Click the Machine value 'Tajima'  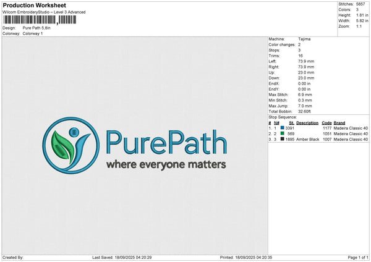[304, 39]
